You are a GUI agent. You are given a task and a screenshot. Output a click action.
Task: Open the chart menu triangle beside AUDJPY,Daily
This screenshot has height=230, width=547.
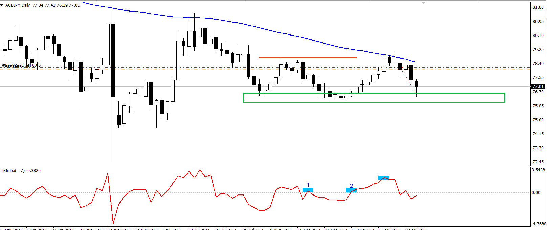[x=2, y=5]
